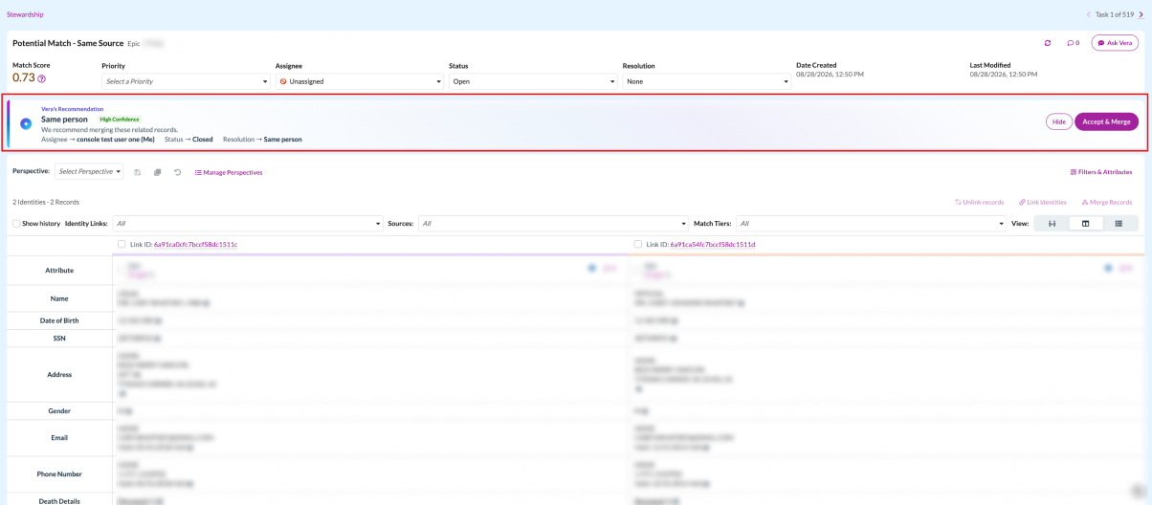Click the Task 1 of 519 counter

[1115, 14]
